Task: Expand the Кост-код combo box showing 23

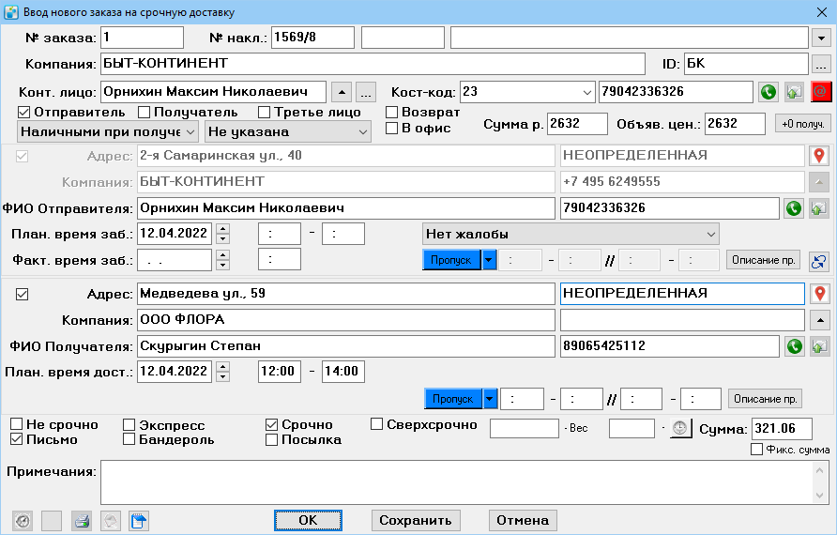Action: [x=586, y=92]
